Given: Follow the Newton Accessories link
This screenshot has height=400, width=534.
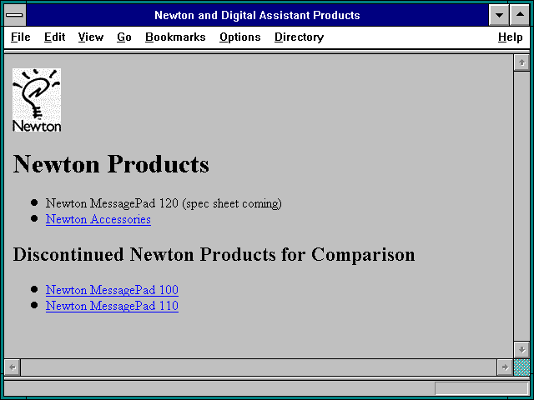Looking at the screenshot, I should click(x=98, y=219).
